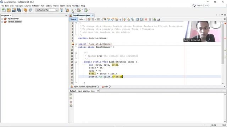Click the error hint bulb on line 8

pyautogui.click(x=72, y=44)
